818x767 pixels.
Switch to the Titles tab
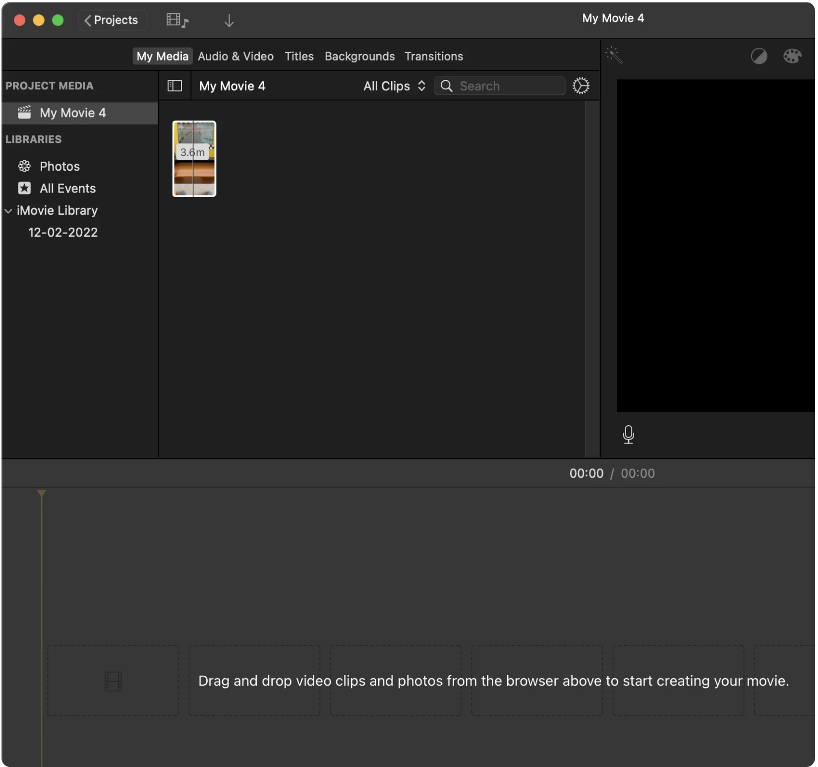click(x=298, y=56)
